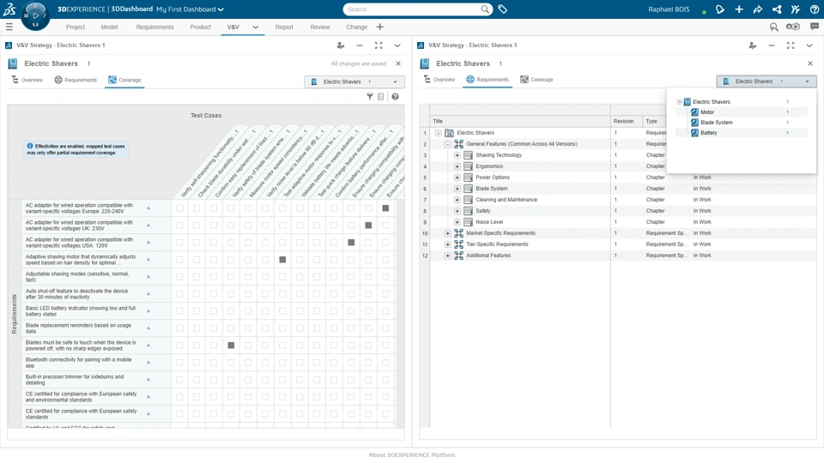Uncheck the filled box in UK 230V row
The width and height of the screenshot is (824, 463).
pos(368,225)
